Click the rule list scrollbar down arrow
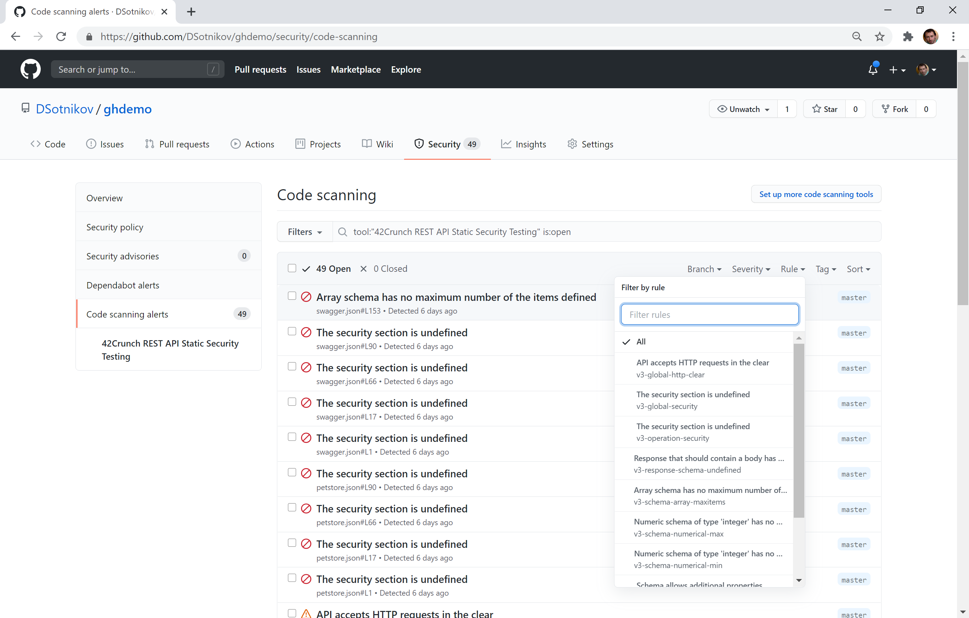Image resolution: width=969 pixels, height=618 pixels. 799,580
